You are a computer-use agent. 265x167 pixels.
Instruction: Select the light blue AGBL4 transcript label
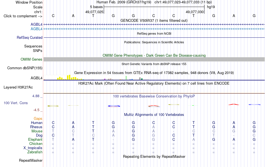tap(37, 29)
